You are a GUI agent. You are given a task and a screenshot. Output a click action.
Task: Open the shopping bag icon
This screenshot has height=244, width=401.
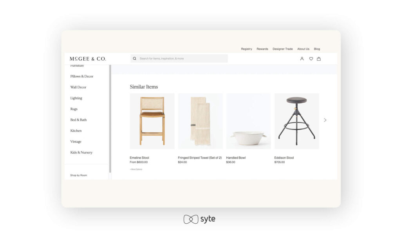click(x=319, y=59)
